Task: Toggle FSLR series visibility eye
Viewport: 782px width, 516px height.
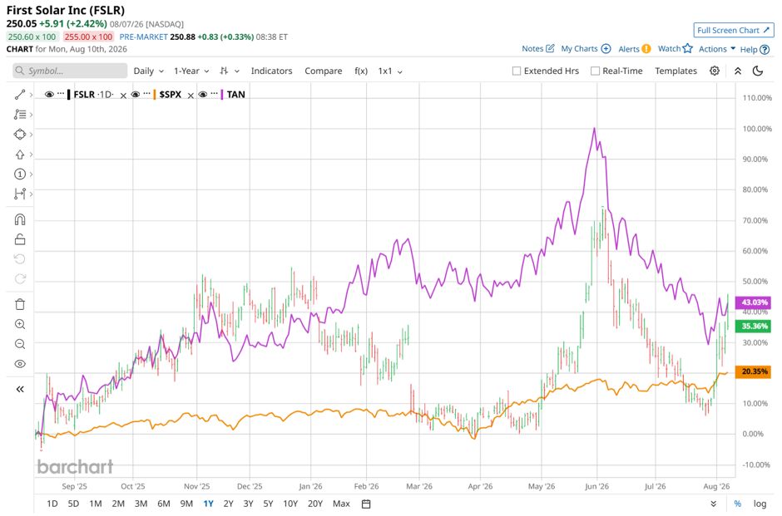Action: pyautogui.click(x=49, y=94)
